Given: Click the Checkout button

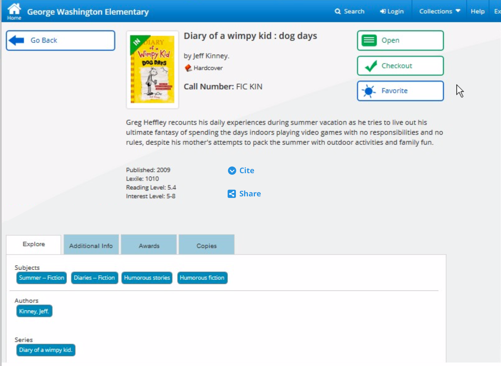Looking at the screenshot, I should click(x=400, y=66).
